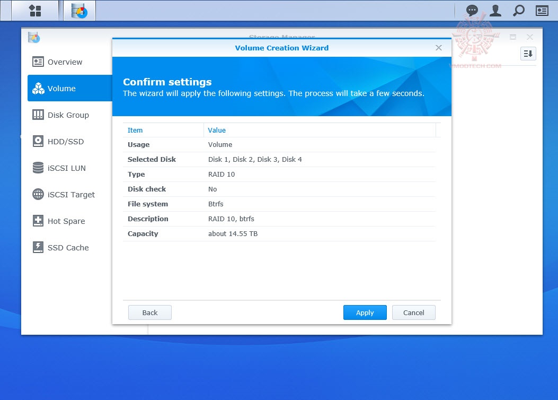Click the Value column header
The width and height of the screenshot is (558, 400).
pos(320,131)
